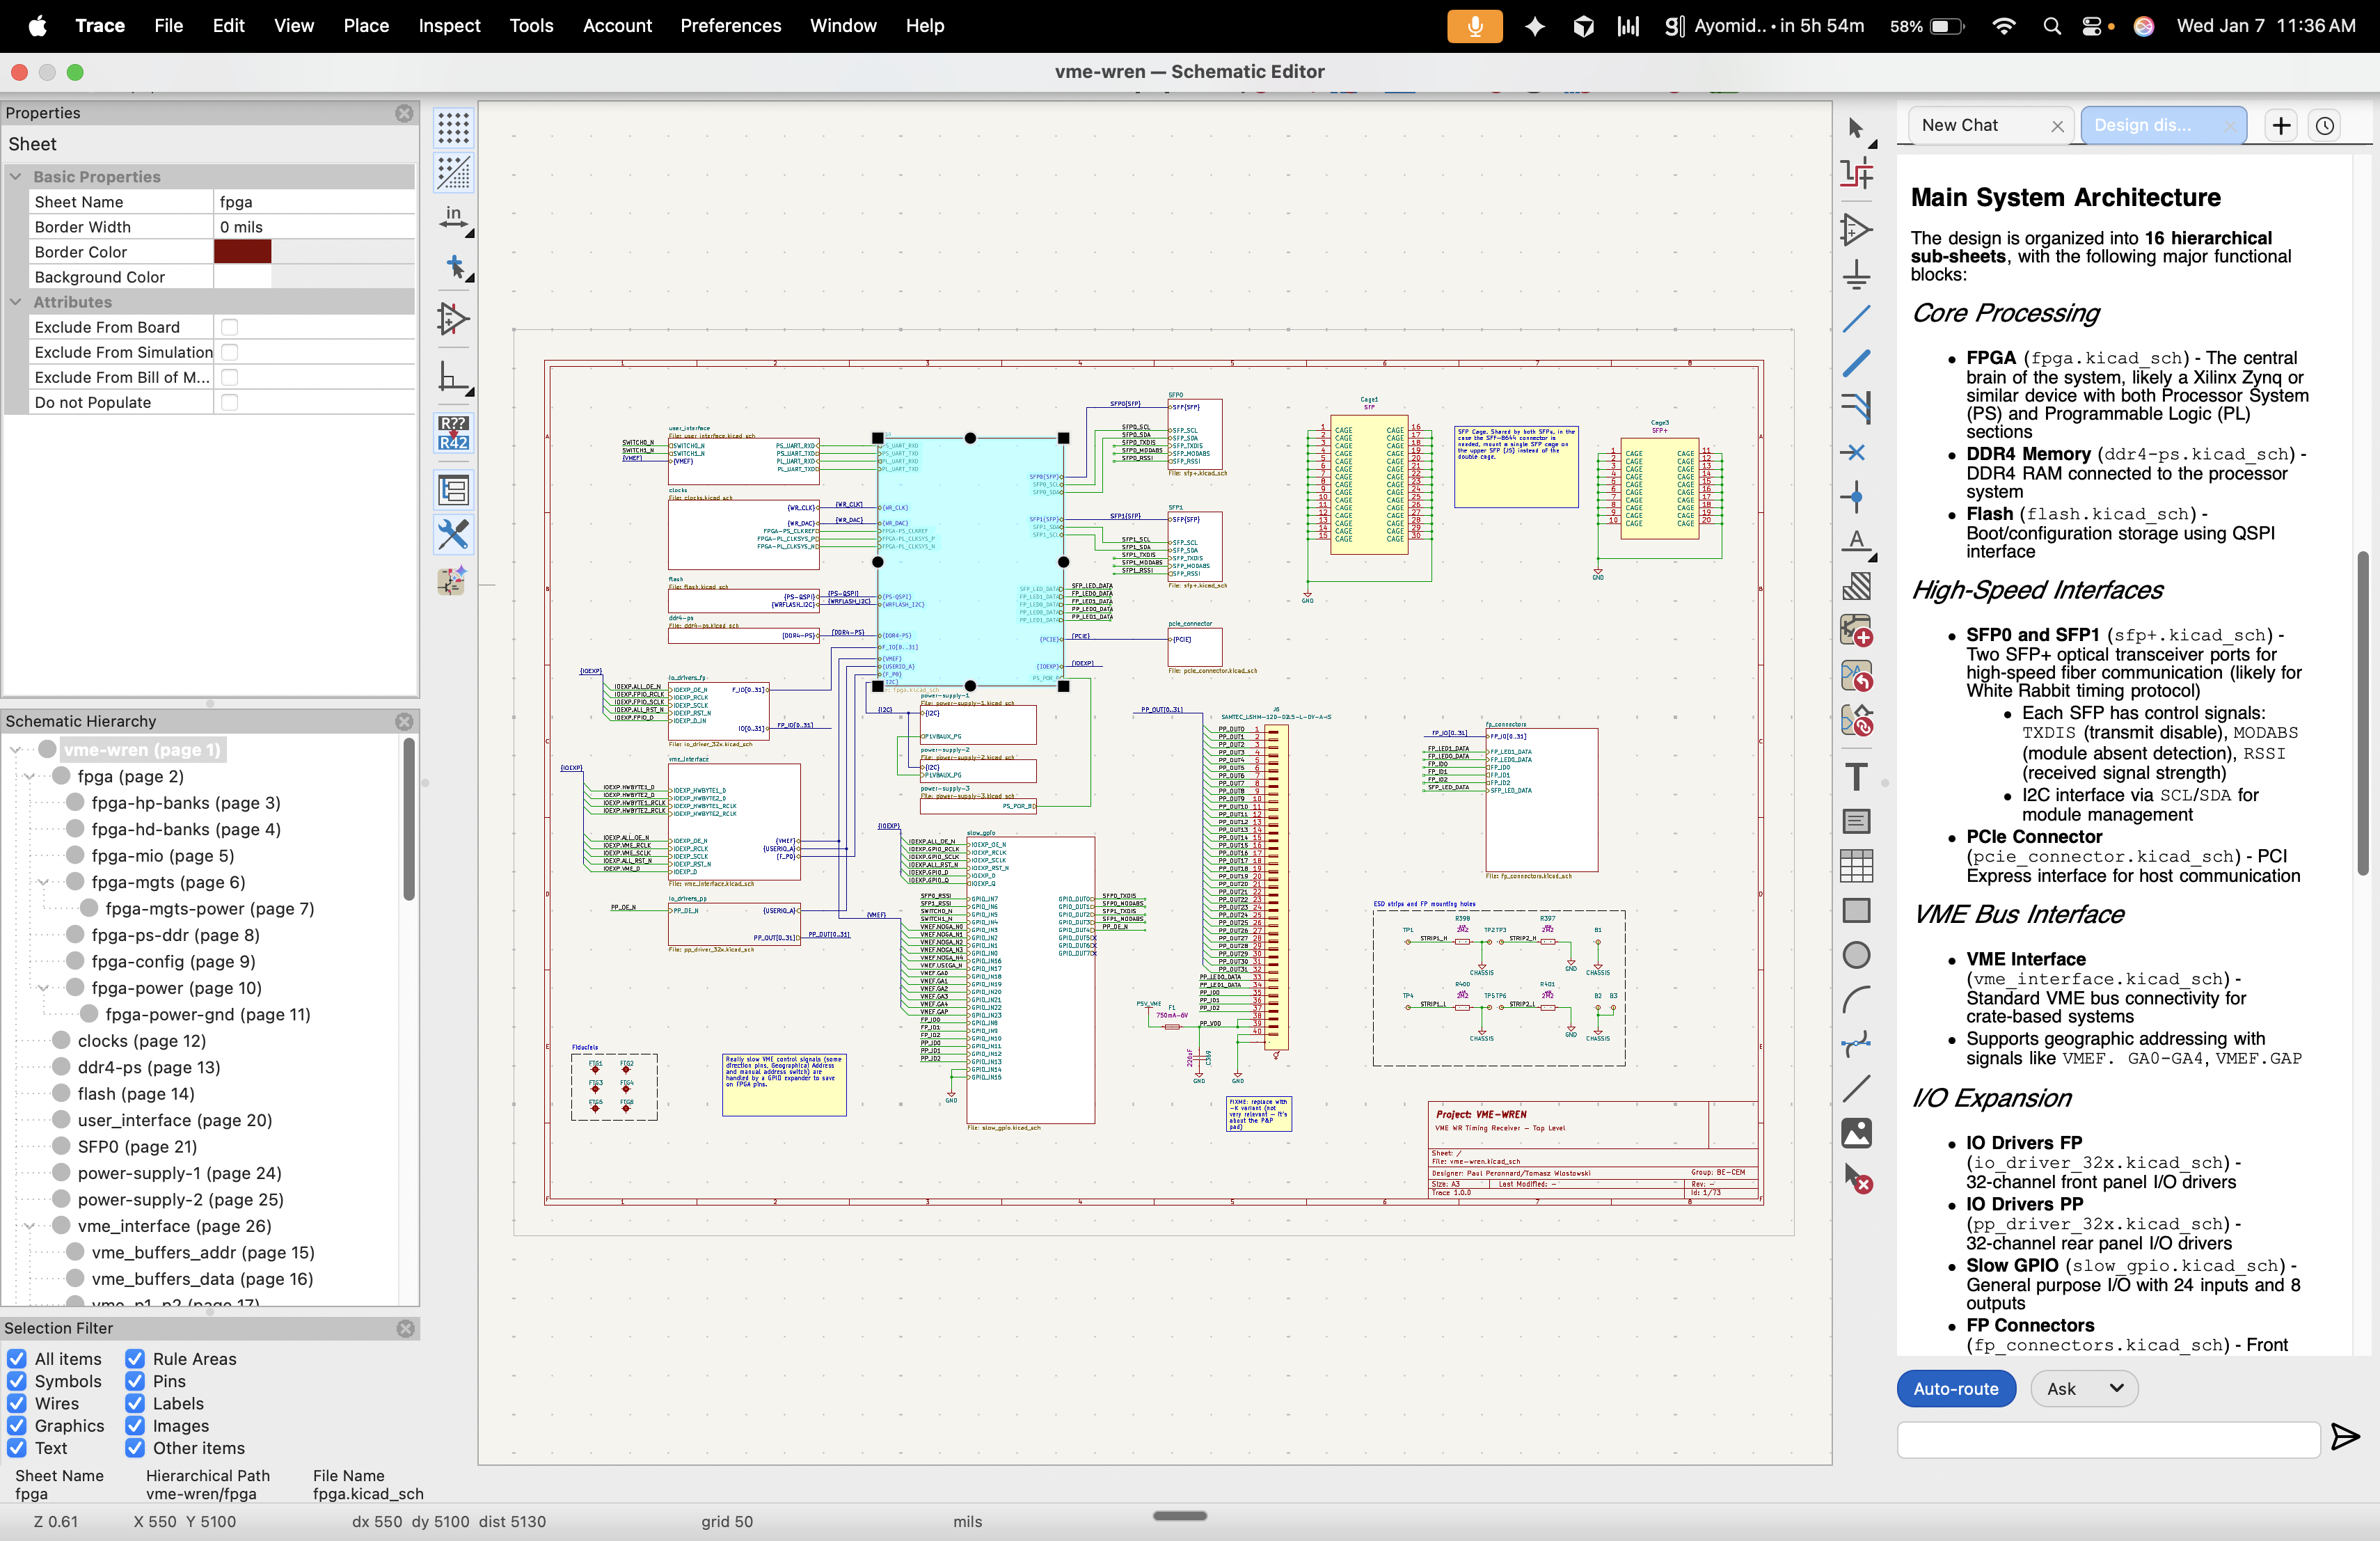This screenshot has width=2380, height=1541.
Task: Uncheck the Wires selection filter
Action: click(17, 1403)
